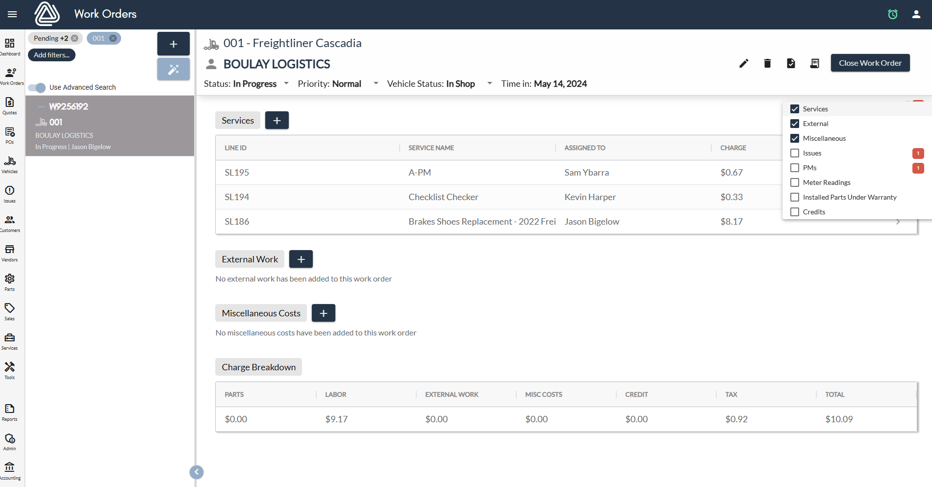The width and height of the screenshot is (932, 487).
Task: Enable the Use Advanced Search toggle
Action: coord(36,87)
